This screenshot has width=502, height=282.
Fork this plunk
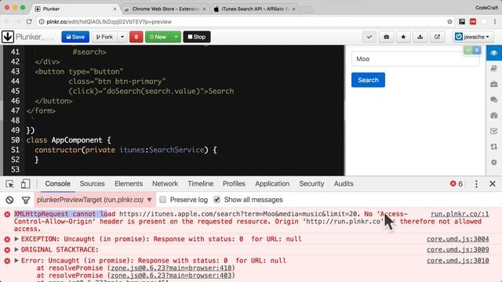(104, 37)
